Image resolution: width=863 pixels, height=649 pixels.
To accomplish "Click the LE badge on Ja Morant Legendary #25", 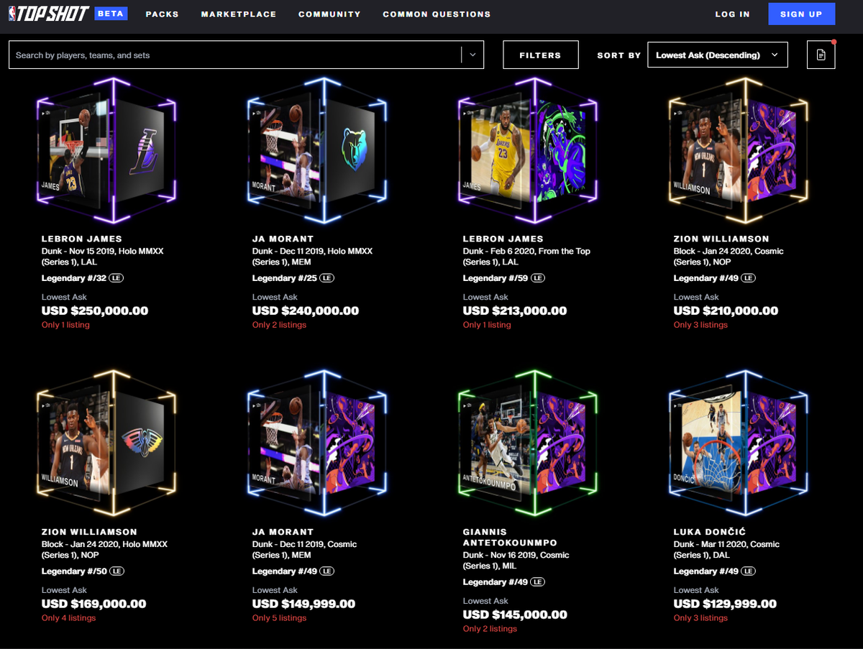I will click(327, 278).
